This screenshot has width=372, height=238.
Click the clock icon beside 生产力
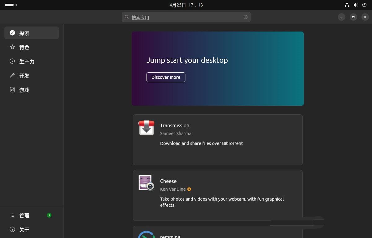(12, 61)
